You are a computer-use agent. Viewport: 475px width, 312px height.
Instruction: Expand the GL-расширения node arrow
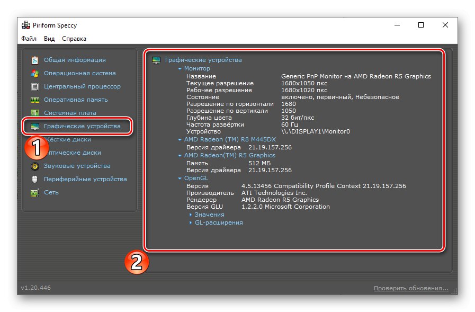[190, 222]
